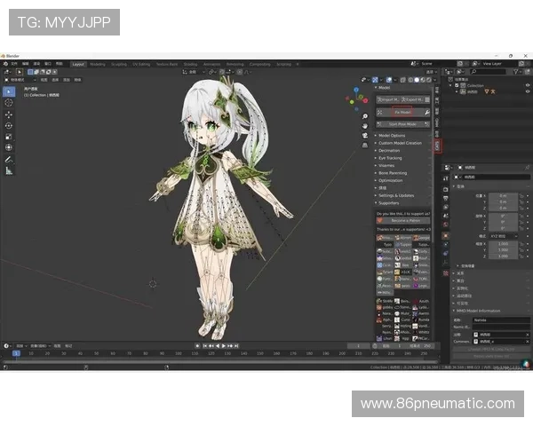Select the Move tool in left toolbar

click(x=9, y=114)
